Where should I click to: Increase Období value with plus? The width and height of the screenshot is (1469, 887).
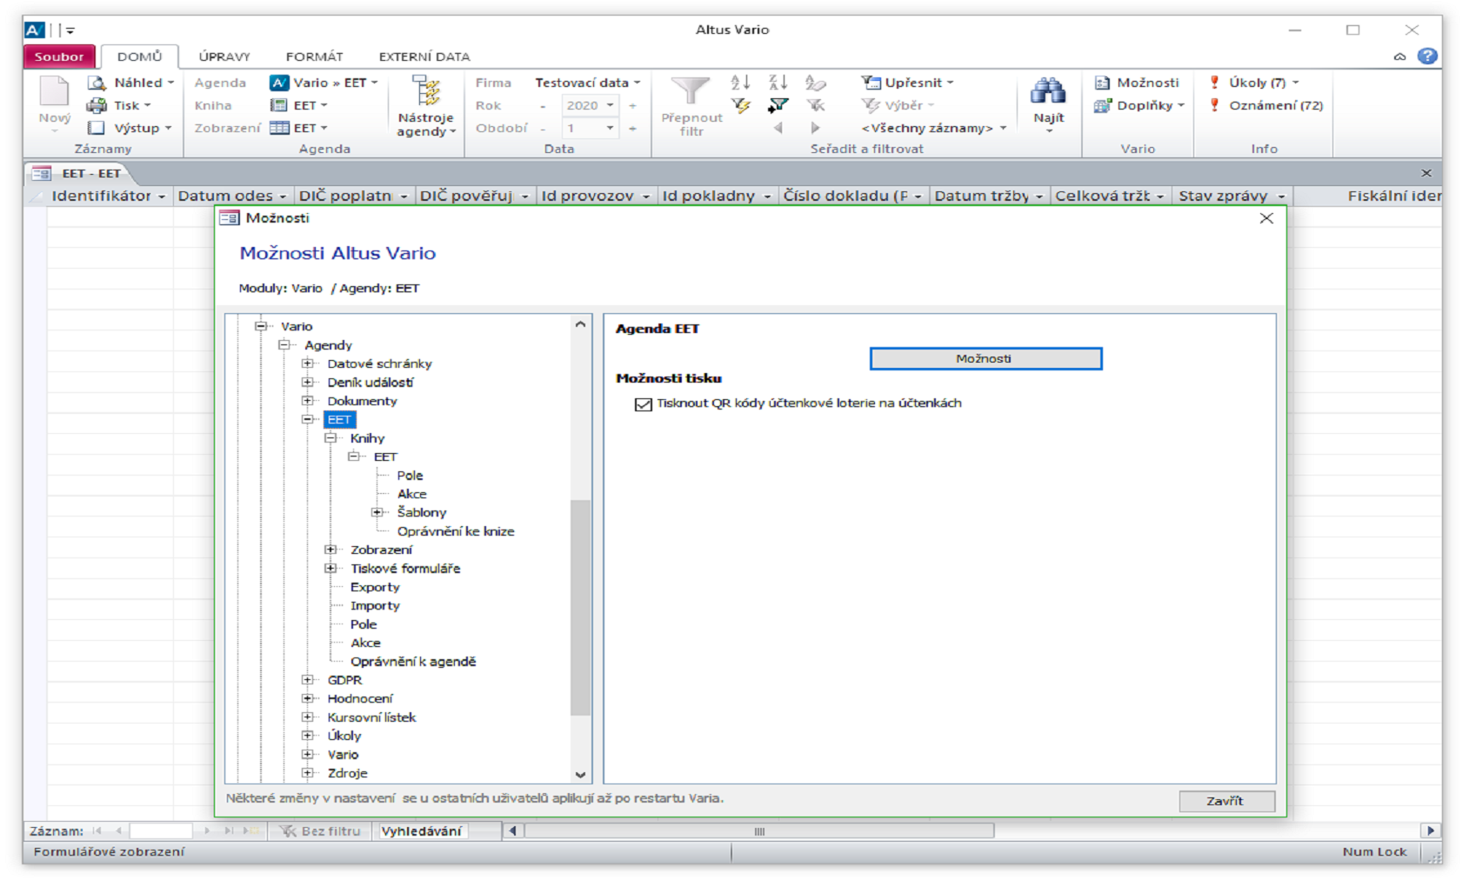coord(632,128)
